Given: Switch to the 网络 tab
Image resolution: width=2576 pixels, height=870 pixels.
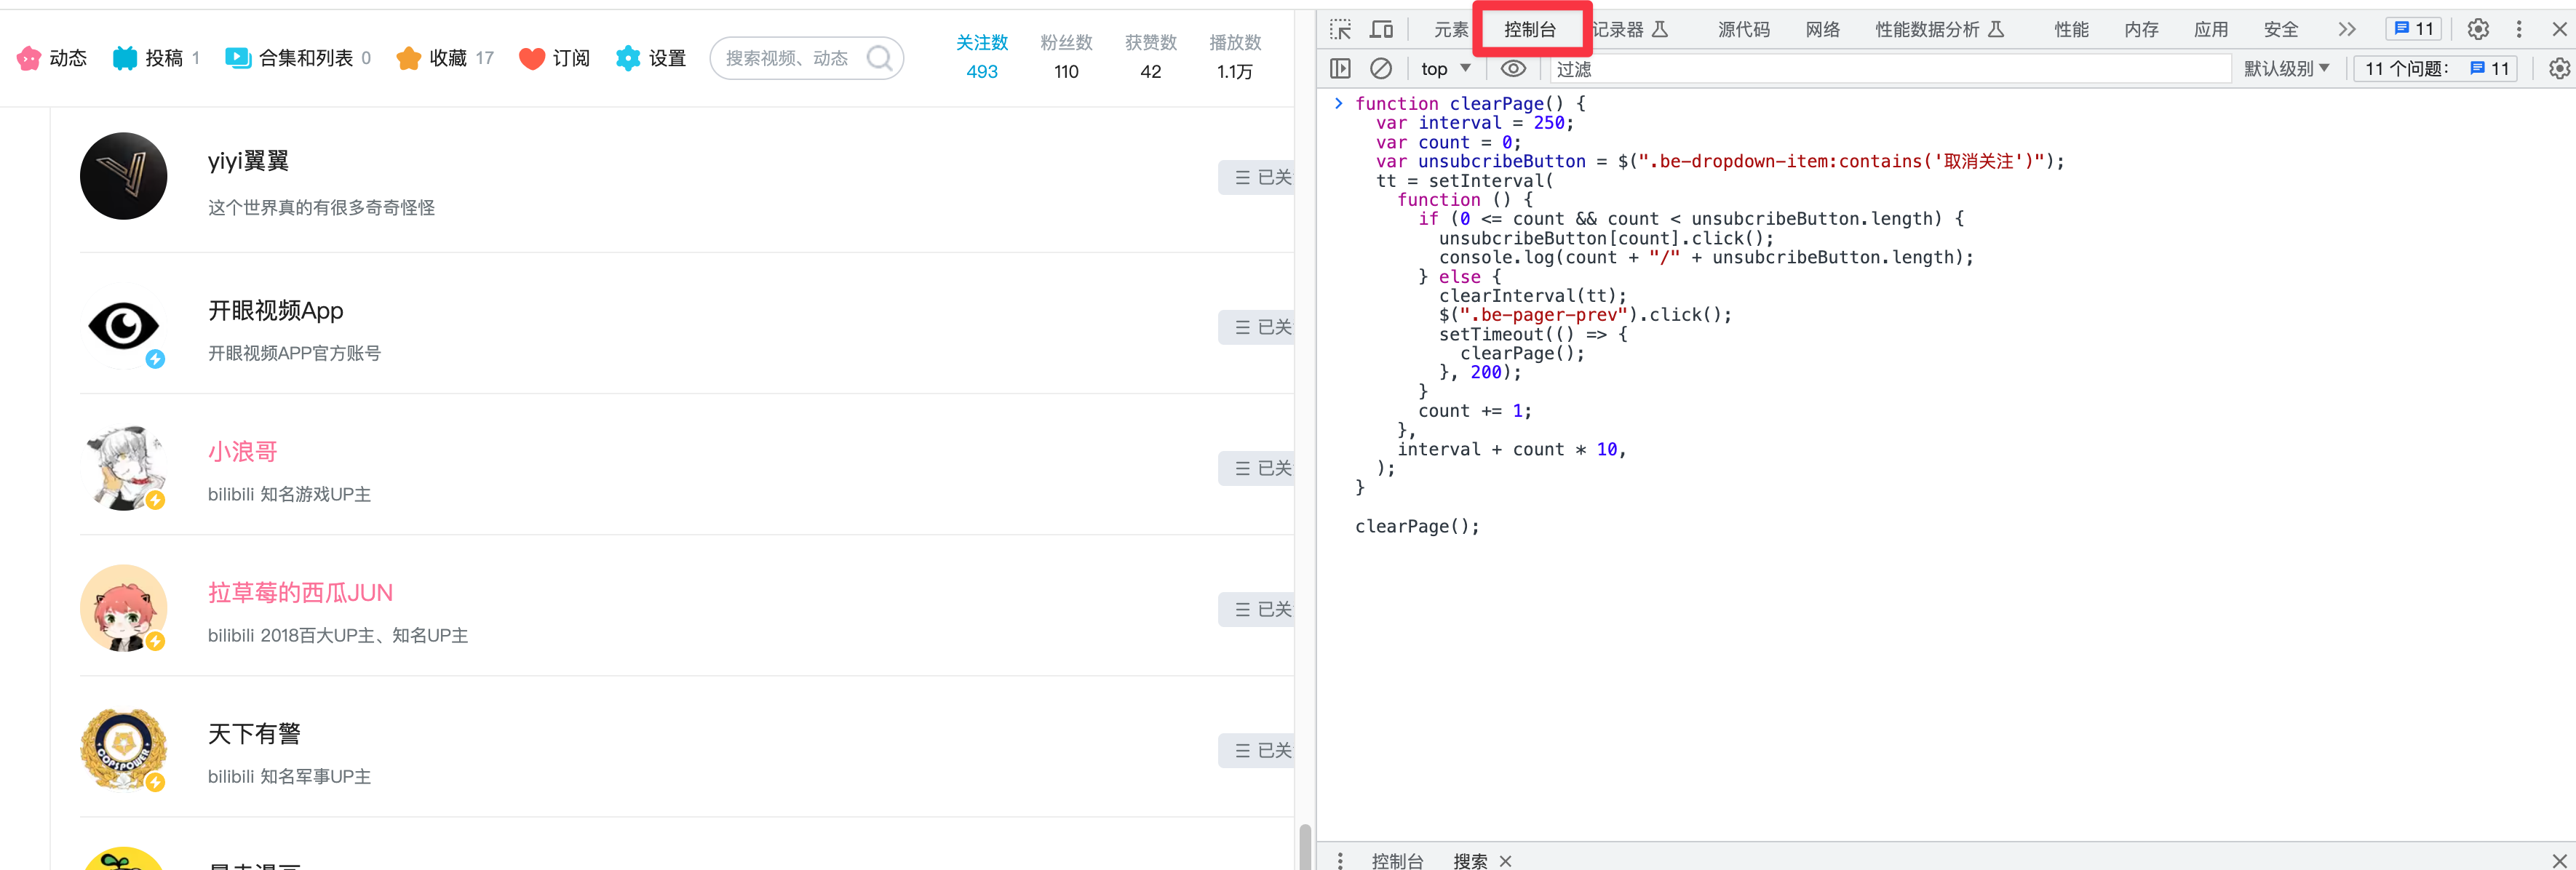Looking at the screenshot, I should pos(1822,29).
